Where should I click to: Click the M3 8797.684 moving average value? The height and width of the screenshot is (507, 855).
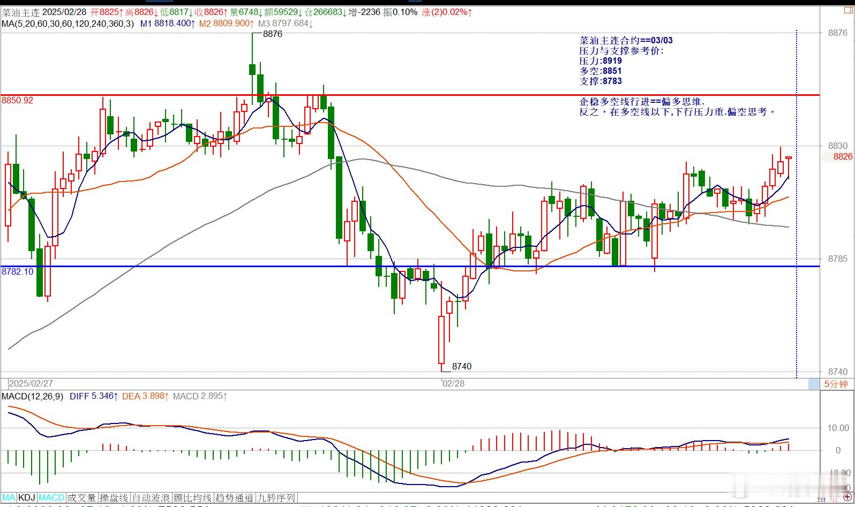[x=286, y=24]
